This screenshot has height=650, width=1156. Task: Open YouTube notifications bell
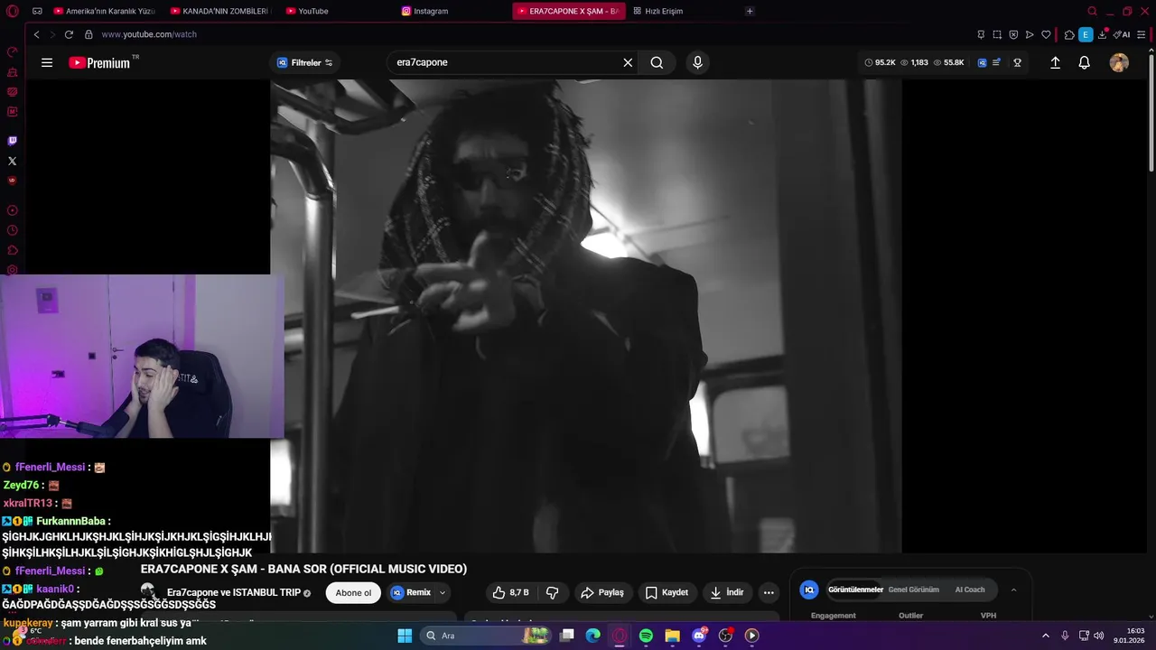click(x=1085, y=62)
